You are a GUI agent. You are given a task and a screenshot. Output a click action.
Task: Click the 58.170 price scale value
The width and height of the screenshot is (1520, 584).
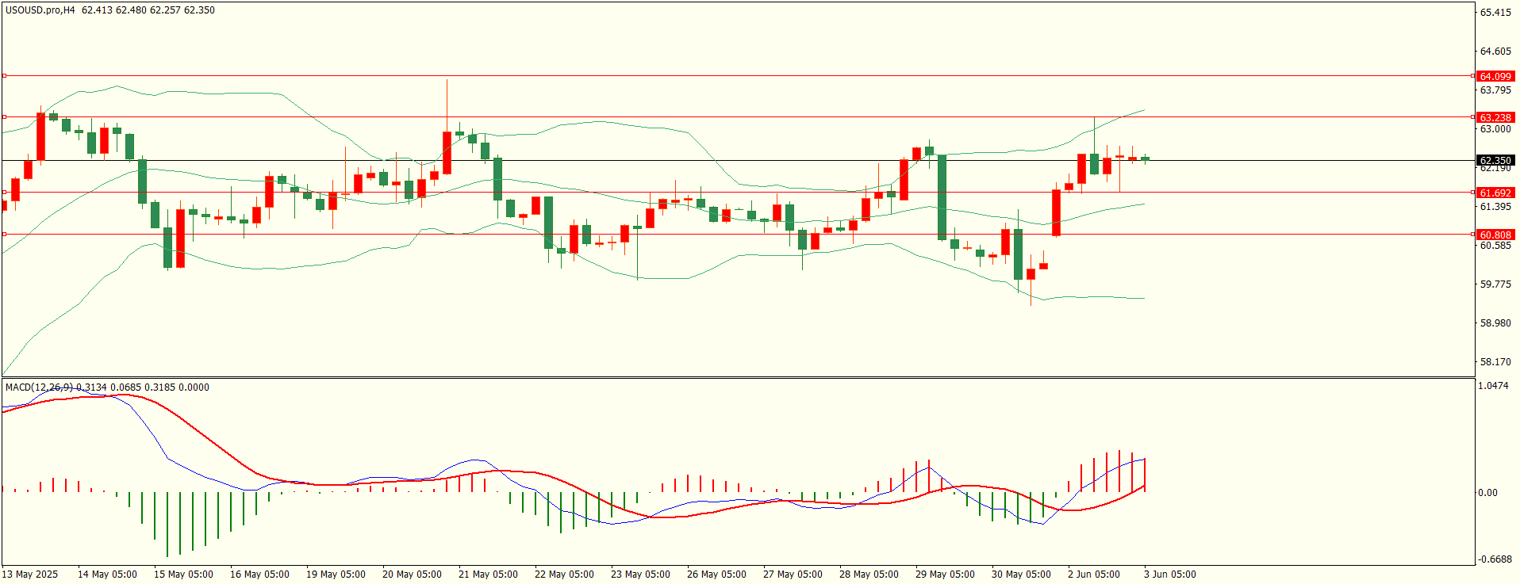[1495, 362]
